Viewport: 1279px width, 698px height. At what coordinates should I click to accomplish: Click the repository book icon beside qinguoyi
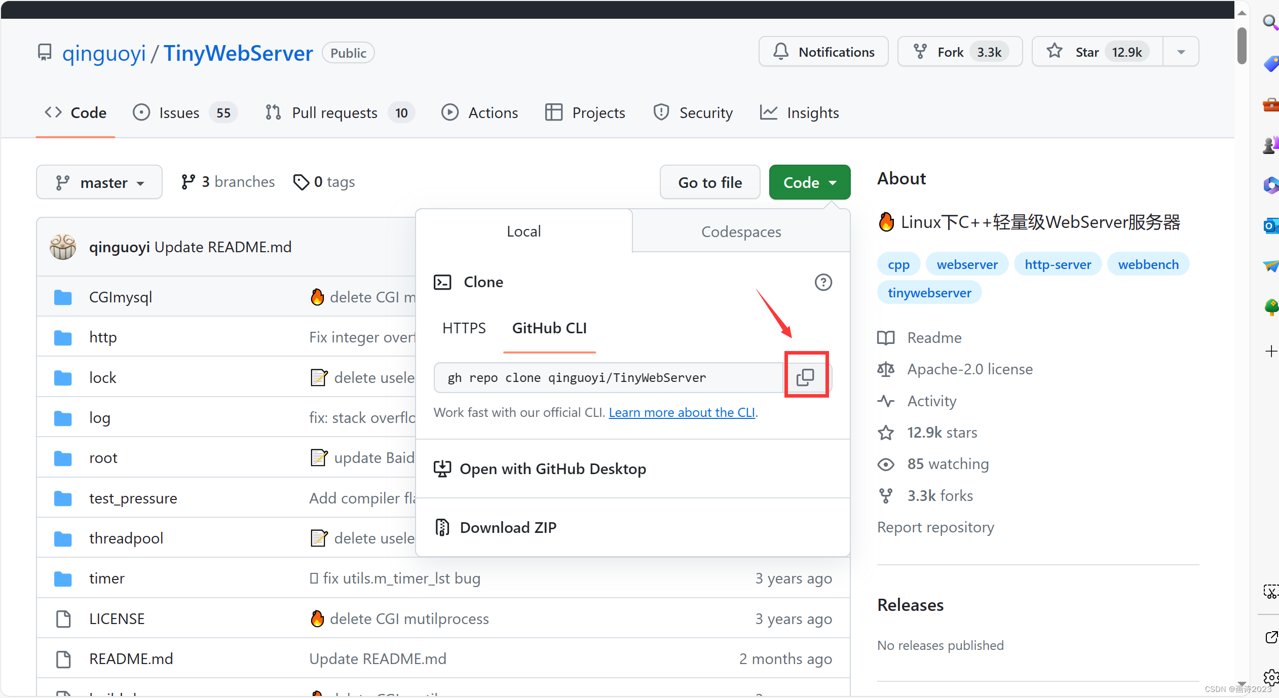[x=45, y=53]
